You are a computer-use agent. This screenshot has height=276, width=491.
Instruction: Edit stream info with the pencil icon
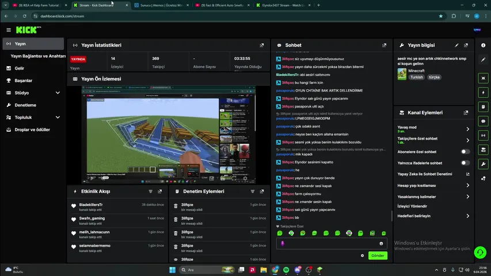pyautogui.click(x=456, y=45)
